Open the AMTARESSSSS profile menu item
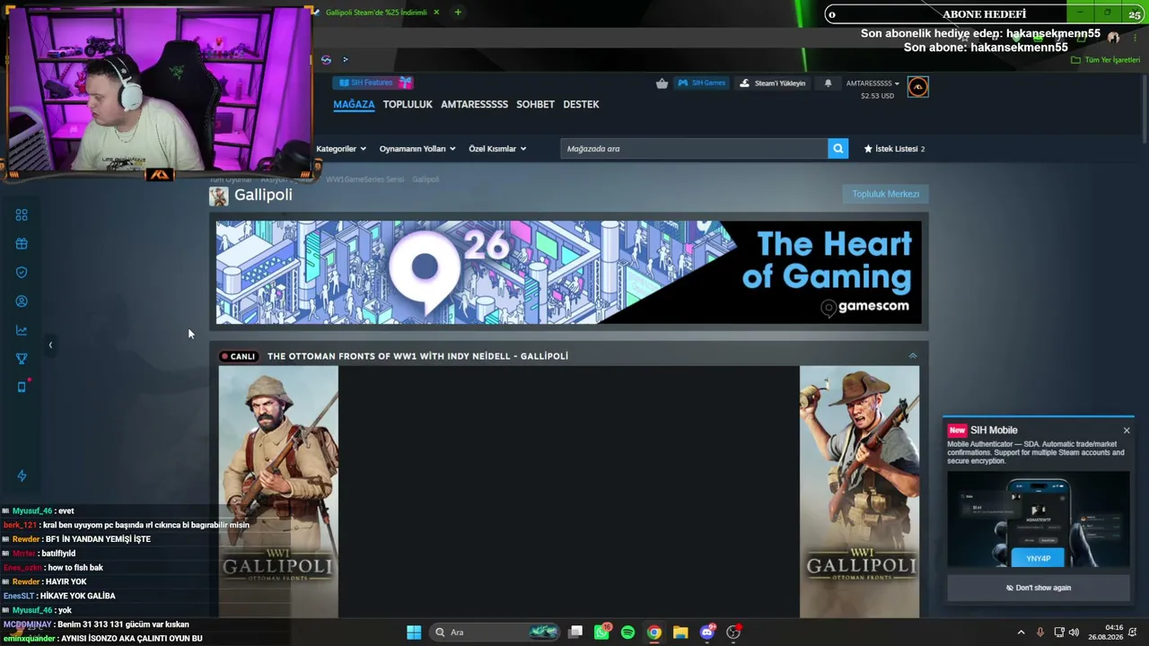The width and height of the screenshot is (1149, 646). 474,105
